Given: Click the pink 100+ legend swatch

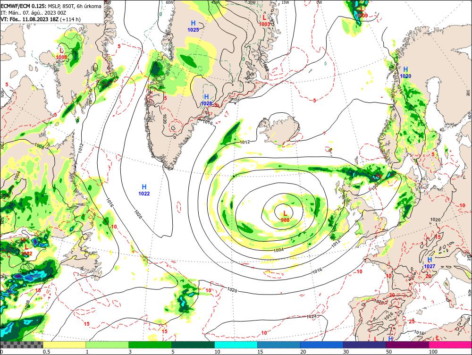Looking at the screenshot, I should (x=450, y=345).
